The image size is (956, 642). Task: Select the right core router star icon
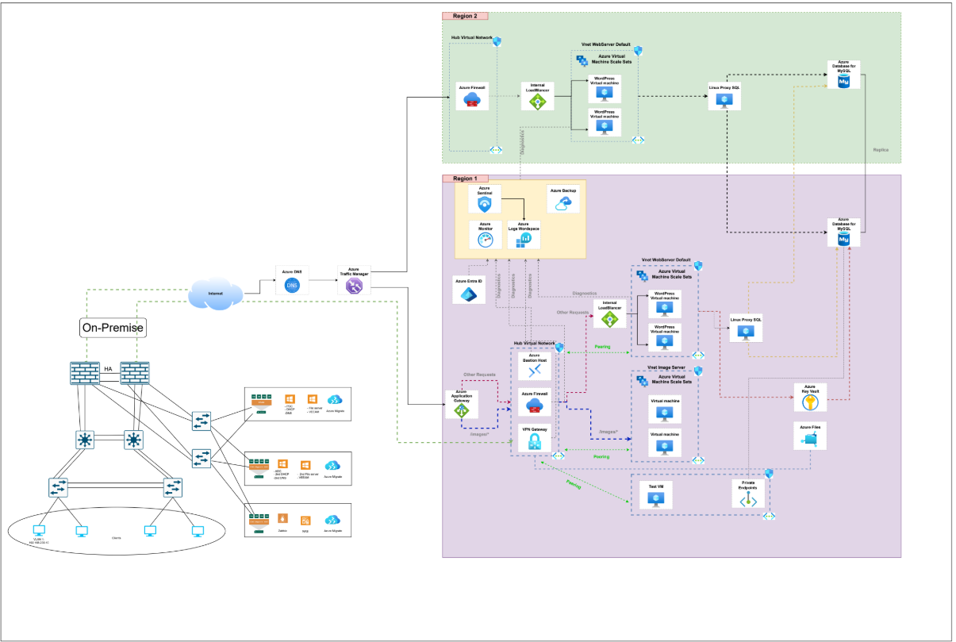(x=132, y=439)
